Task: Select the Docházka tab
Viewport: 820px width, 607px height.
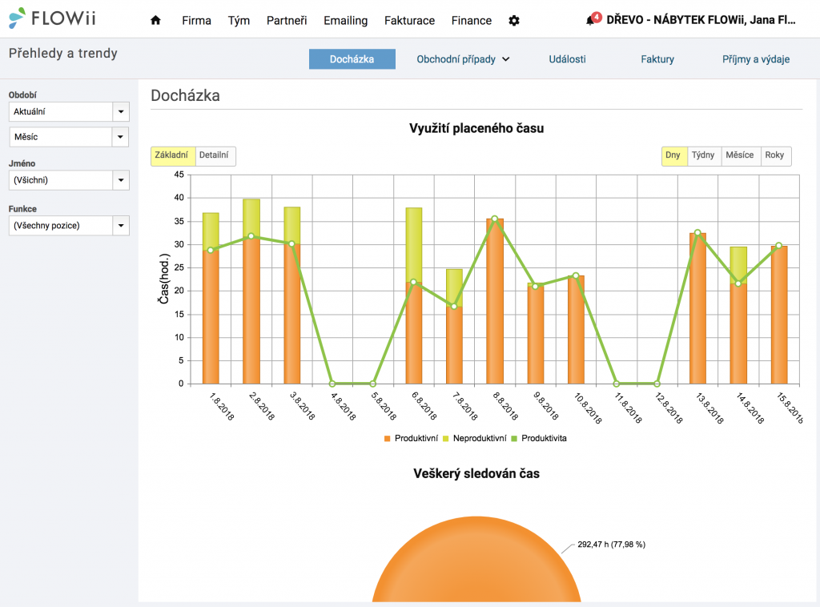Action: [352, 59]
